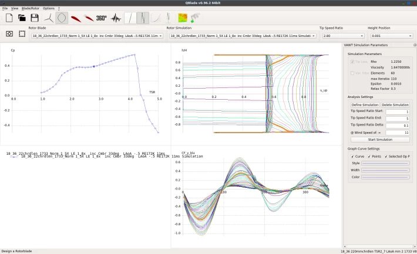Click the Delete Simulation button
The image size is (417, 254).
[395, 104]
